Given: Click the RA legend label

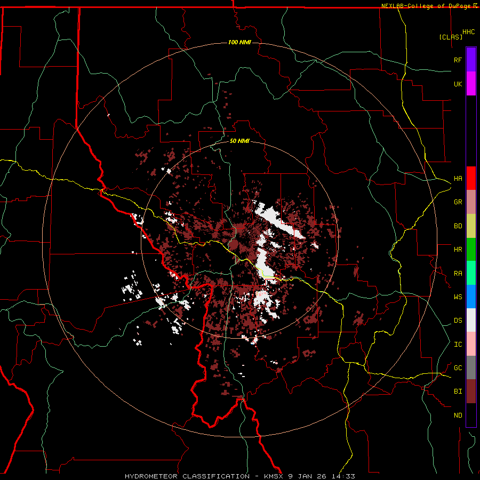Looking at the screenshot, I should pos(458,274).
